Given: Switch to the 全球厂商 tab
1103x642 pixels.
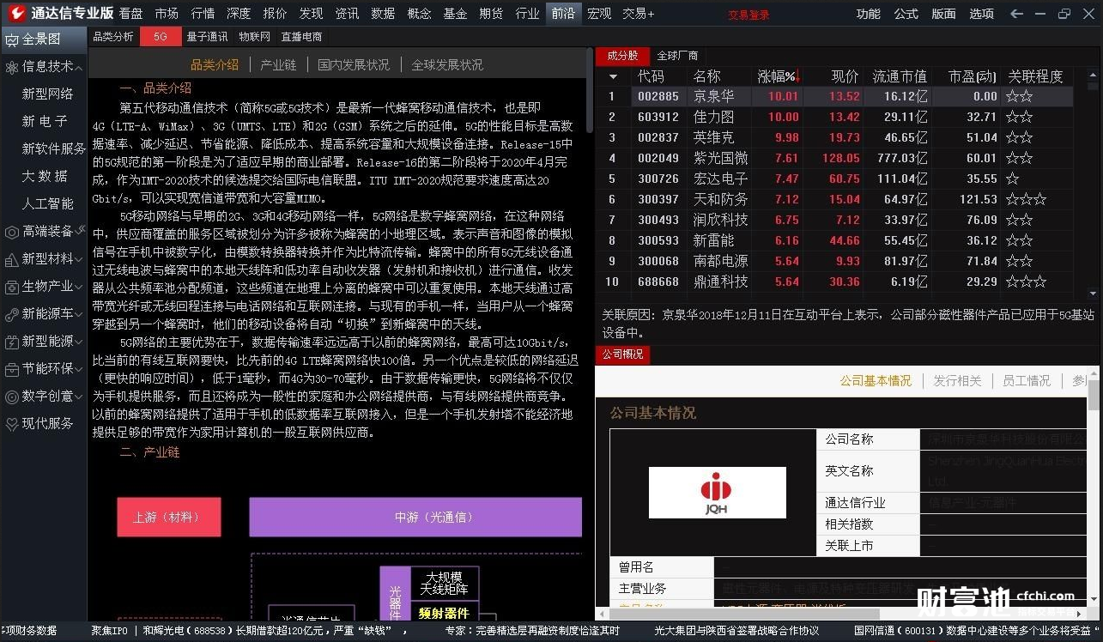Looking at the screenshot, I should point(678,56).
